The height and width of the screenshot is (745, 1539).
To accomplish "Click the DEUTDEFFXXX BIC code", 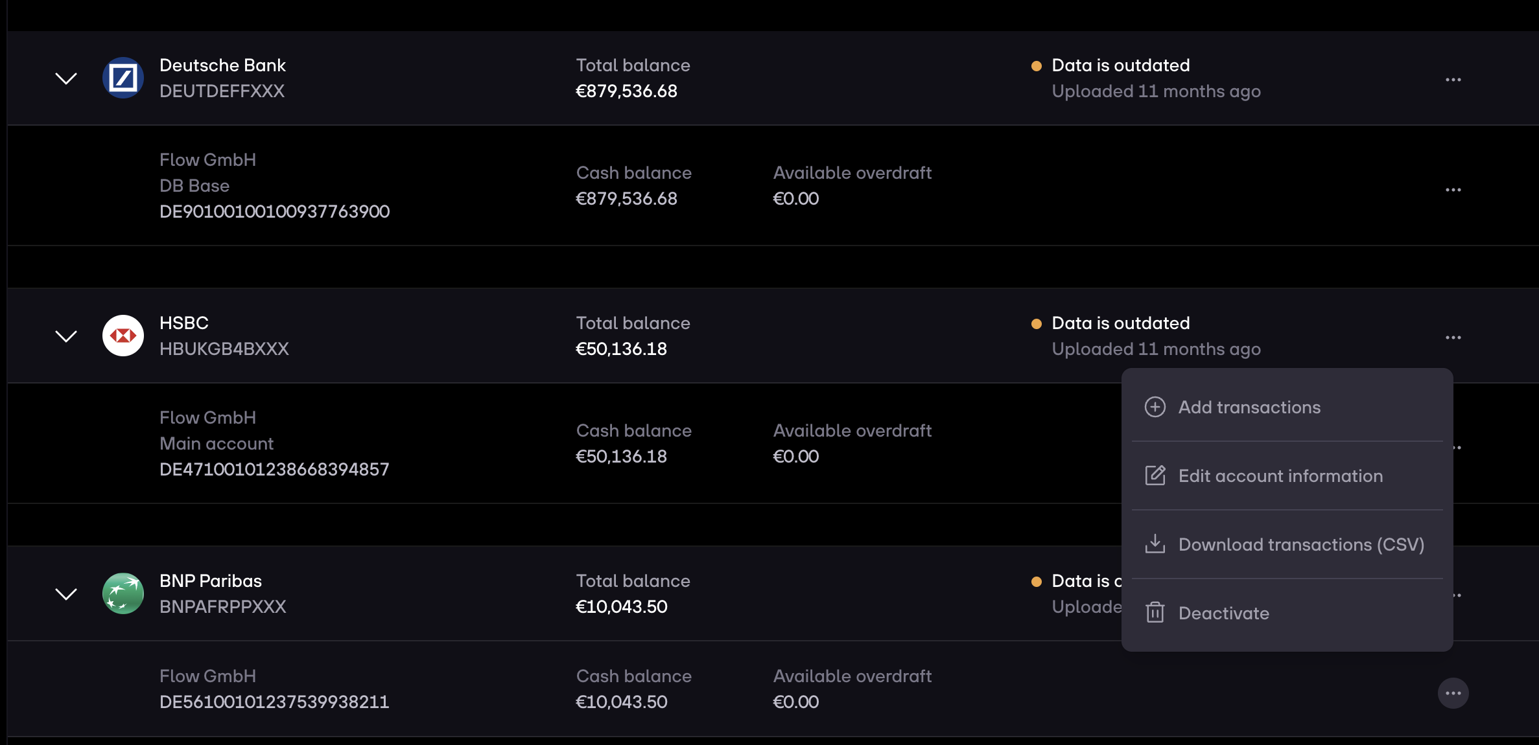I will click(x=222, y=91).
